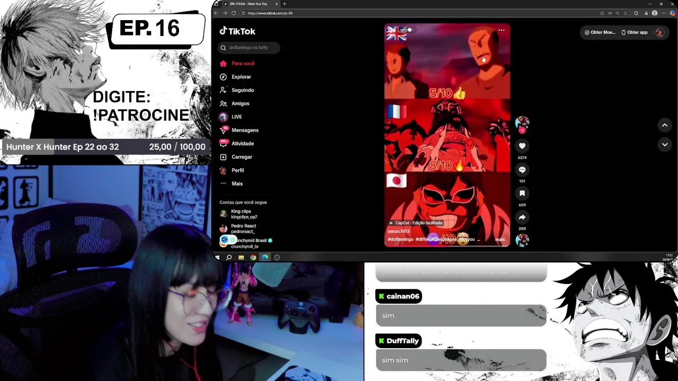Open Pedro React account
Image resolution: width=678 pixels, height=381 pixels.
click(x=238, y=229)
